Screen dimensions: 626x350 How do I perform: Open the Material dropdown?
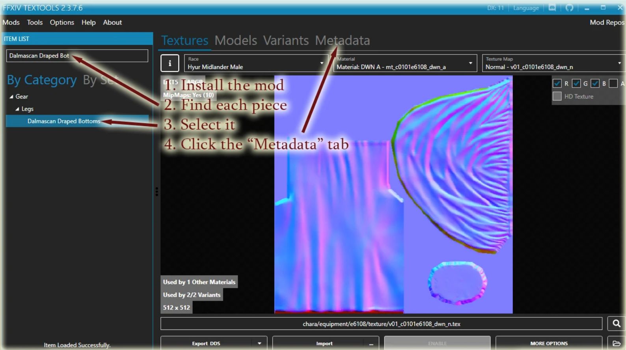click(x=405, y=63)
